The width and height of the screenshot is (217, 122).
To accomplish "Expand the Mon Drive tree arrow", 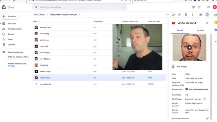I will point(1,24).
